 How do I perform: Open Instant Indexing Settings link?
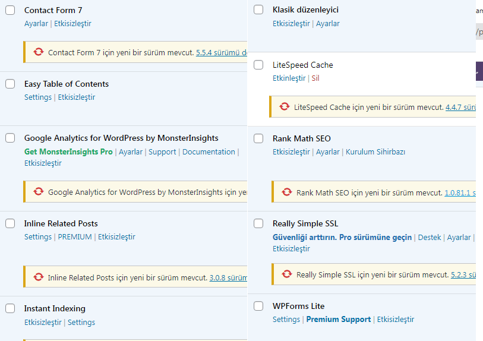coord(81,323)
